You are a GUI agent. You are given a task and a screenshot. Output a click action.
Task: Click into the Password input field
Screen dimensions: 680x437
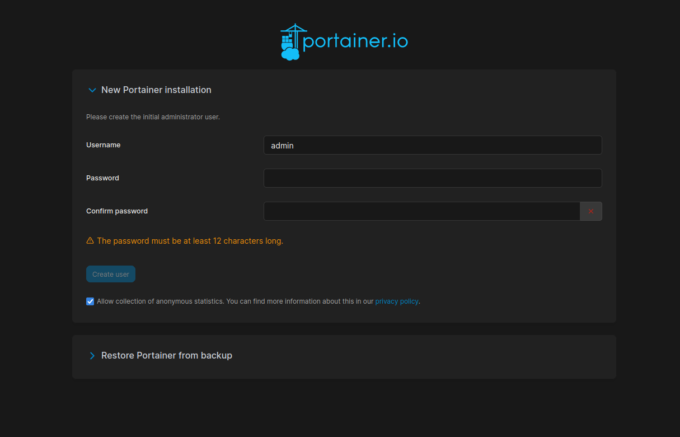point(432,178)
